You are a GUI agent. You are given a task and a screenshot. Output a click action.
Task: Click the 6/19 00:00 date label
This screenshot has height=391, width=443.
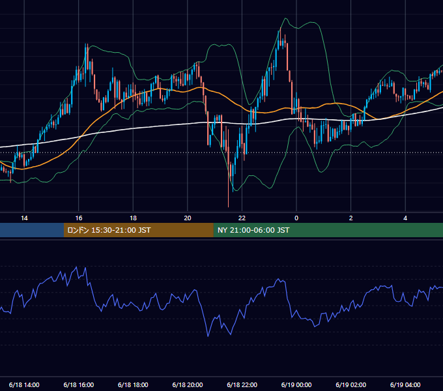point(296,384)
